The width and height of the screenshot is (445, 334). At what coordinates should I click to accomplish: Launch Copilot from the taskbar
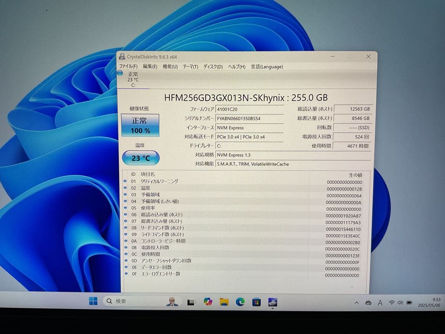[x=208, y=302]
